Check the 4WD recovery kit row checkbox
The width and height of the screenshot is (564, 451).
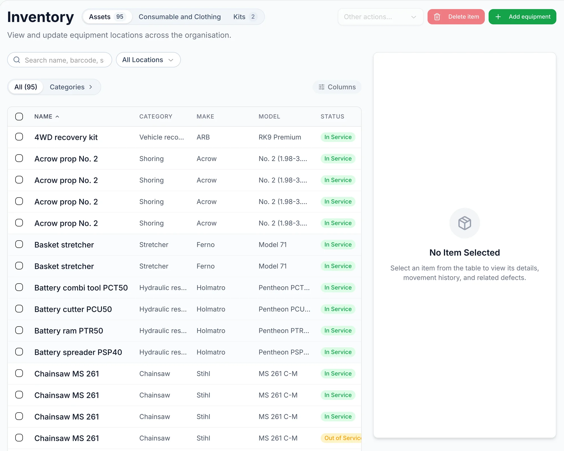click(x=19, y=137)
